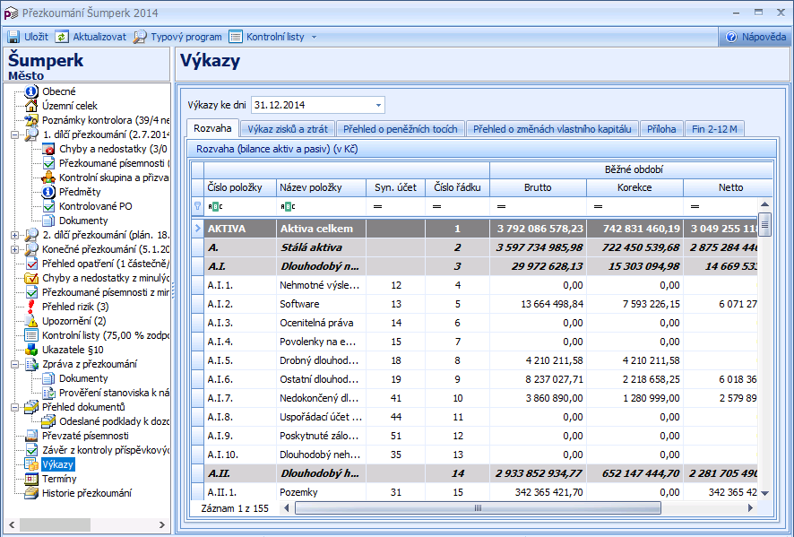Viewport: 794px width, 537px height.
Task: Select the Pozemky row cell
Action: [x=321, y=492]
